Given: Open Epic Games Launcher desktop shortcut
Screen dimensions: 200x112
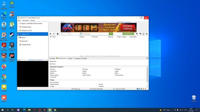Looking at the screenshot, I should point(12,47).
